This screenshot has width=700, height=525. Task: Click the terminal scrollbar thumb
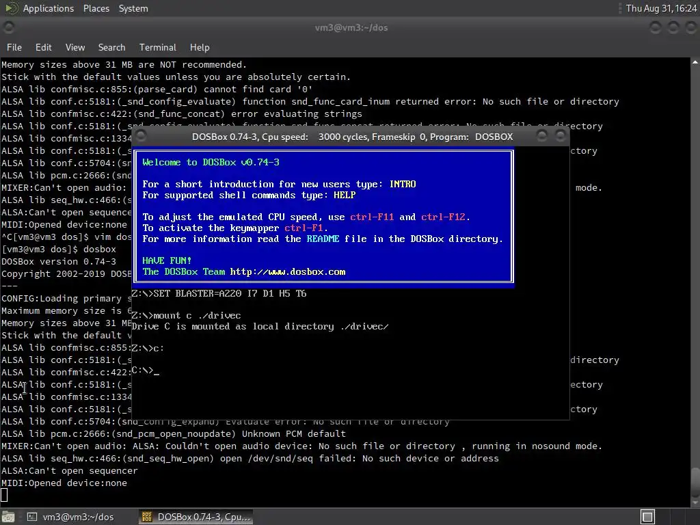click(695, 482)
